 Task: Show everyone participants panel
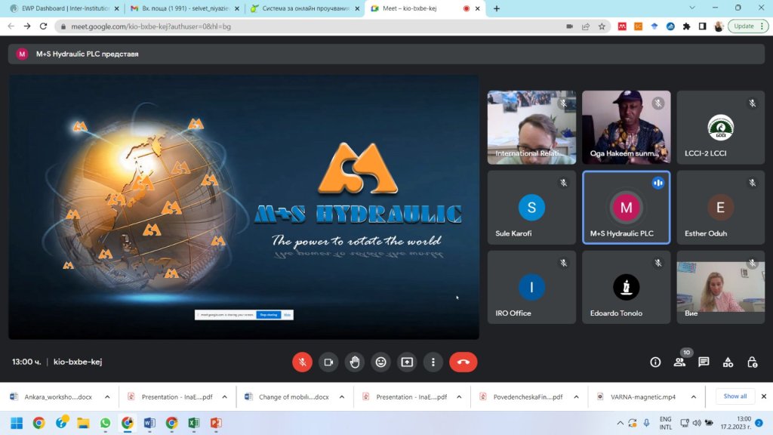pyautogui.click(x=679, y=362)
